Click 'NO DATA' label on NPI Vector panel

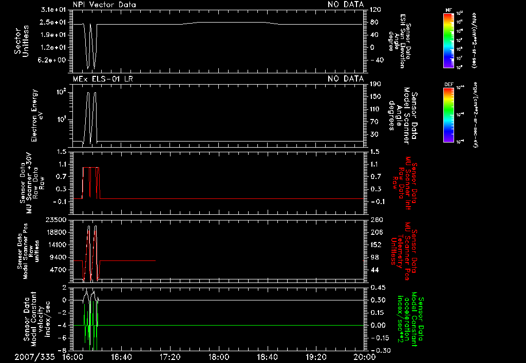pos(346,5)
